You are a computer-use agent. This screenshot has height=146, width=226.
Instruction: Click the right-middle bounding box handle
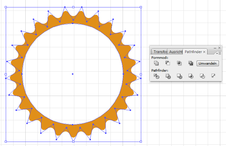pyautogui.click(x=141, y=74)
